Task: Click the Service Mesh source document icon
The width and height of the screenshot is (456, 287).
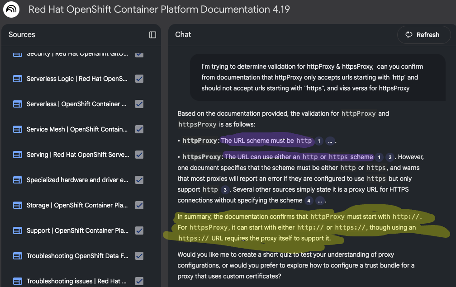Action: click(18, 129)
